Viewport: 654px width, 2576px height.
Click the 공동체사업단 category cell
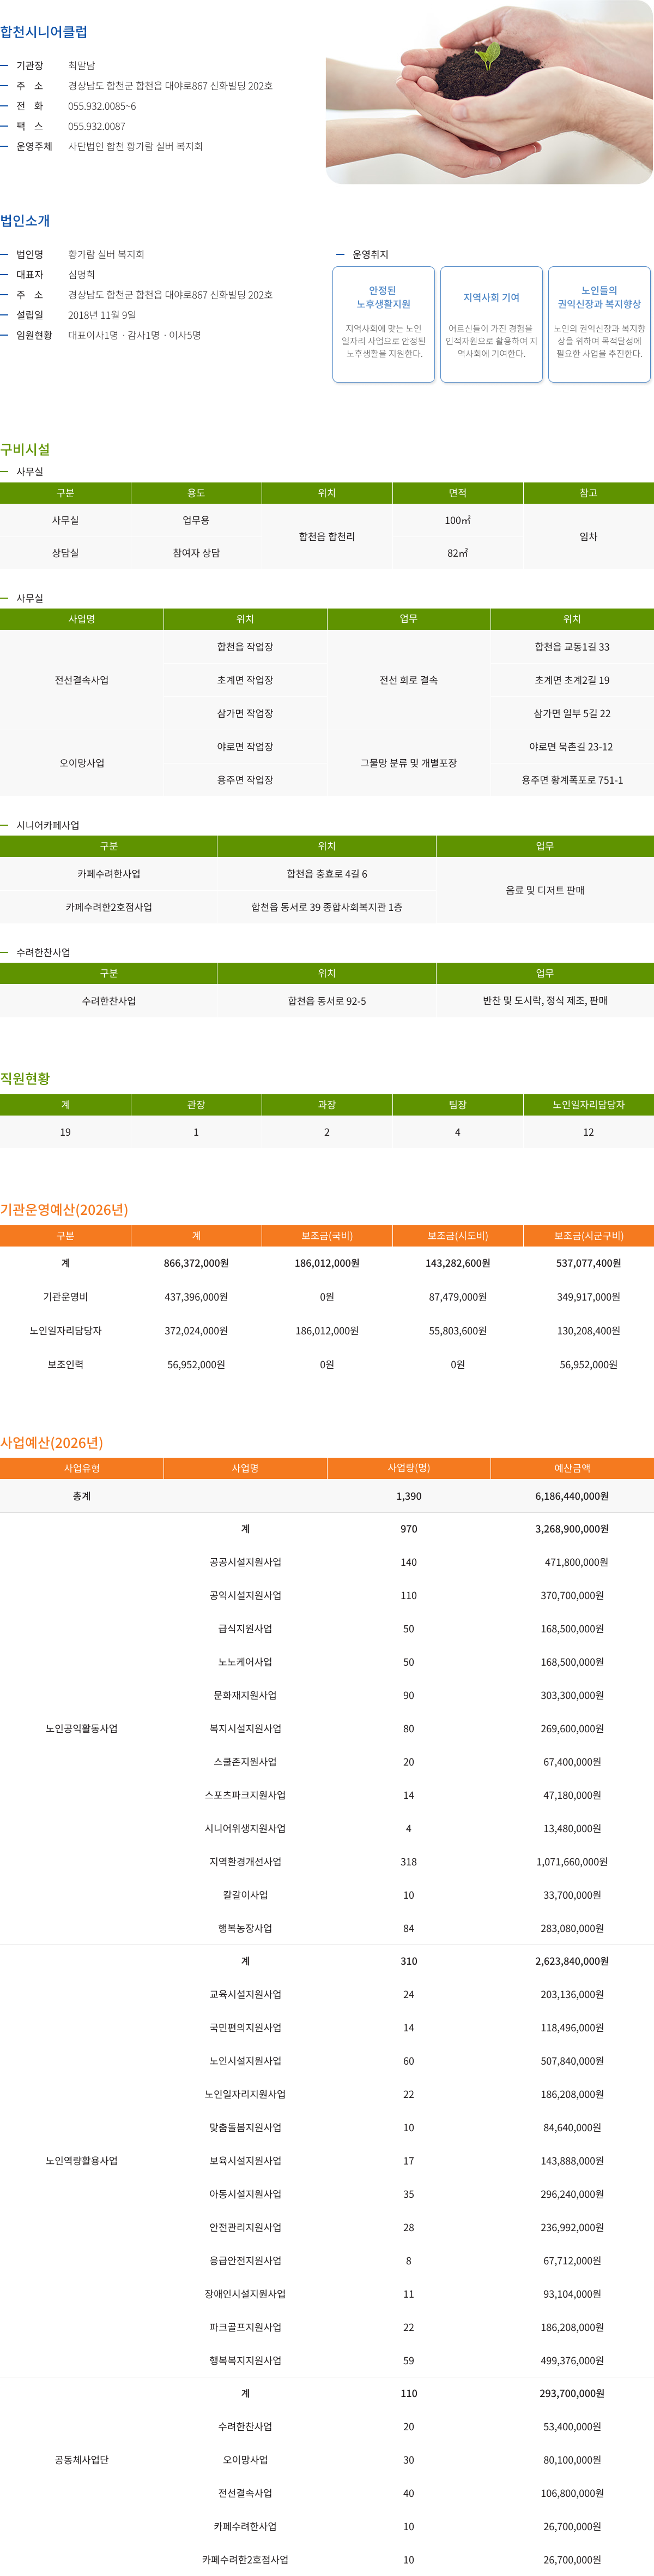(x=81, y=2460)
